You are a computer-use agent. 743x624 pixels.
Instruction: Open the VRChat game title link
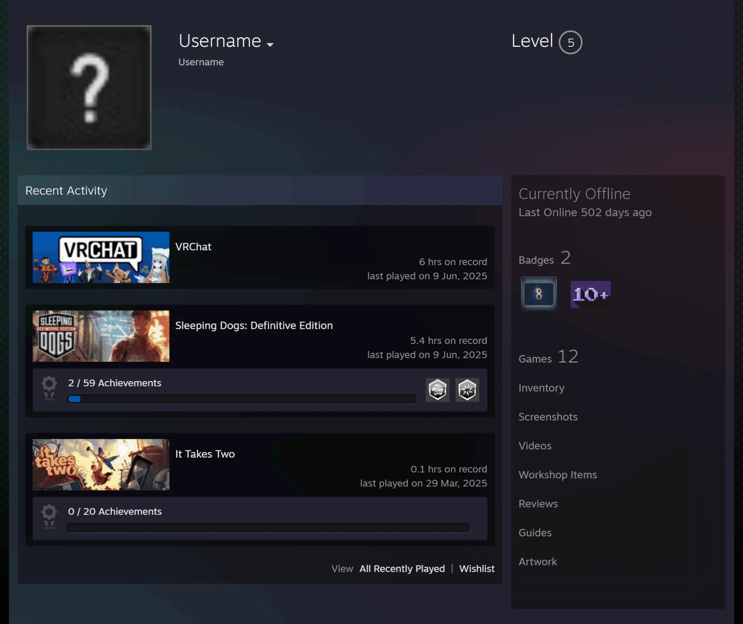coord(193,247)
